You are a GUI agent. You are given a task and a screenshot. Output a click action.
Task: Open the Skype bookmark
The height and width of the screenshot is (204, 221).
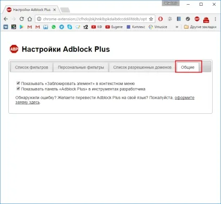click(x=70, y=27)
